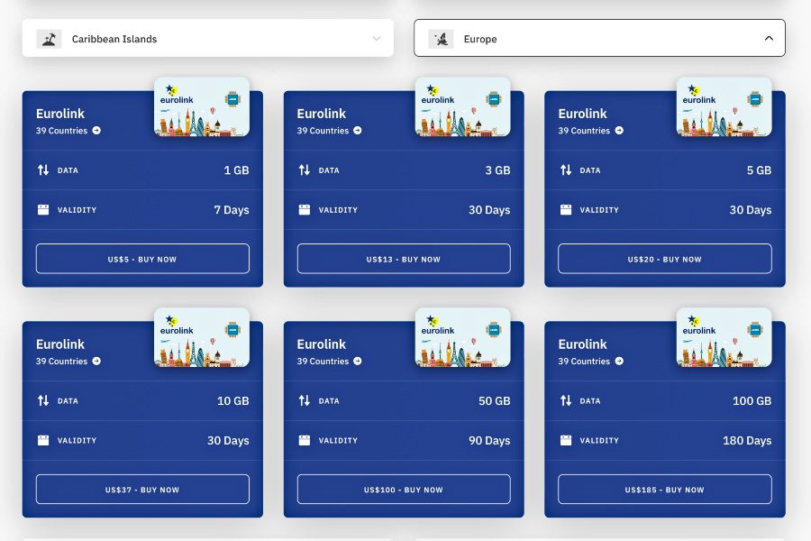811x541 pixels.
Task: Open 39 Countries arrow on 10 GB card
Action: tap(96, 361)
